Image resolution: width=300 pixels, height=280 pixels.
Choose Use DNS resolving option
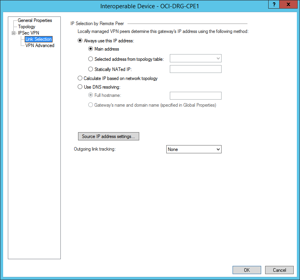(80, 87)
